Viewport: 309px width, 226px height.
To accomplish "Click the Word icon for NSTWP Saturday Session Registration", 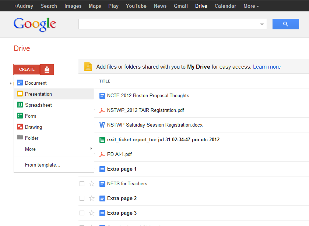I will point(102,125).
